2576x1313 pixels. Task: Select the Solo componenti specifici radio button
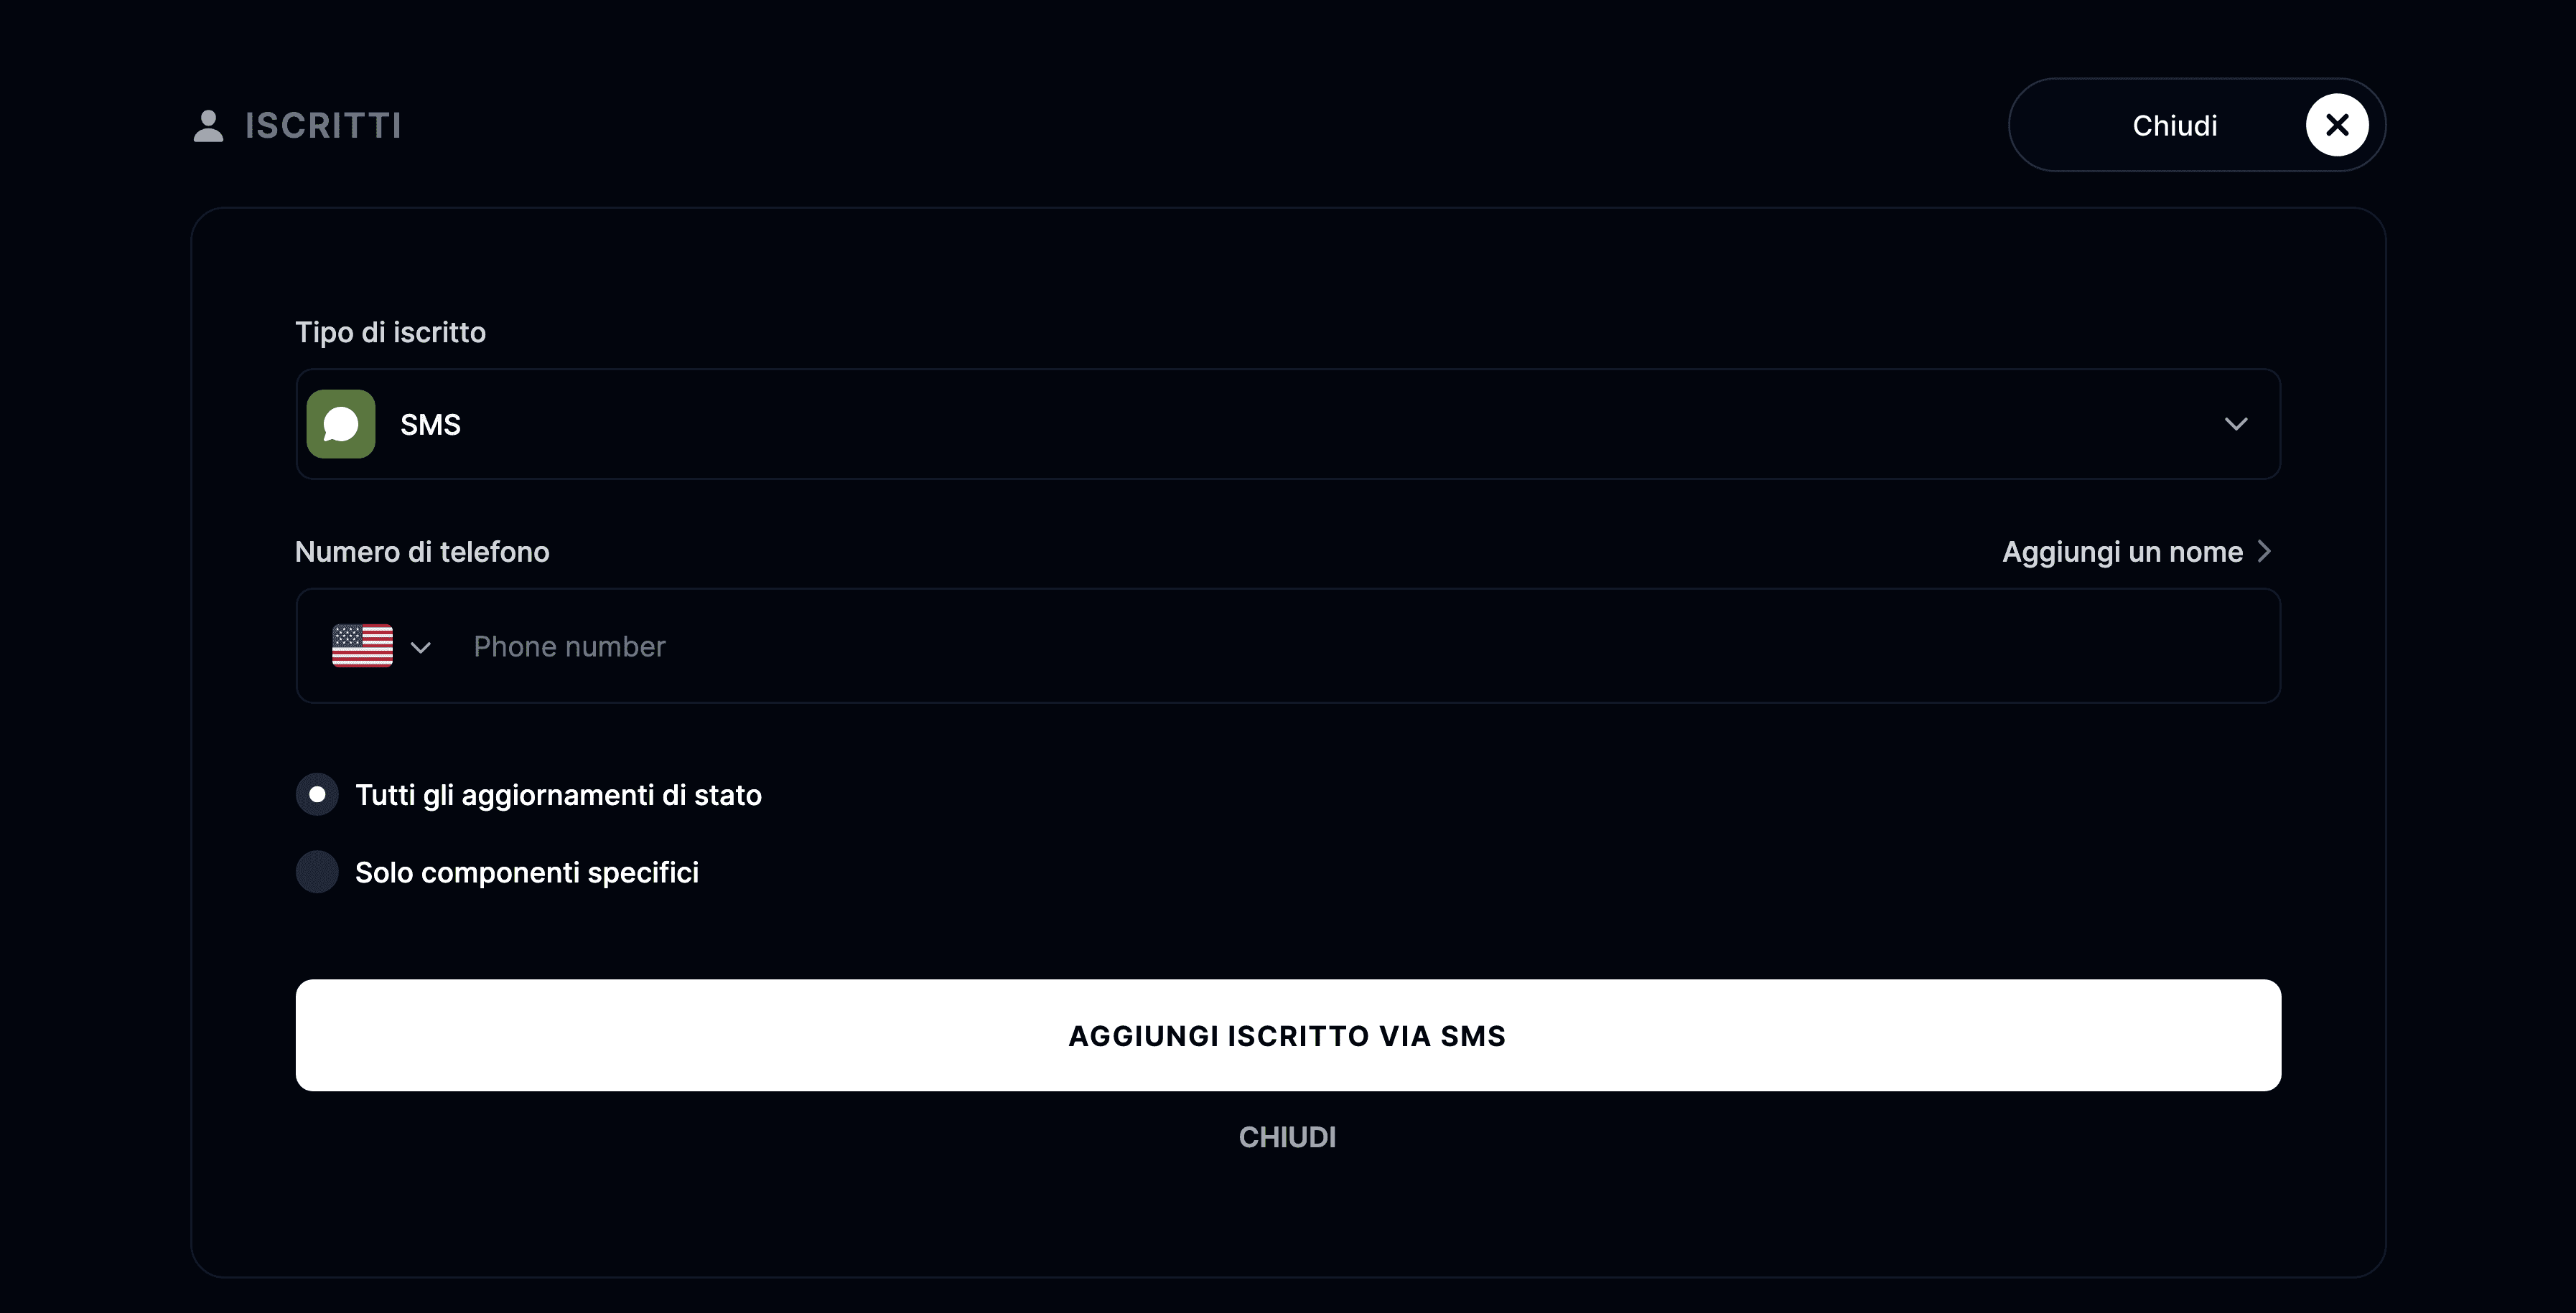[x=317, y=871]
